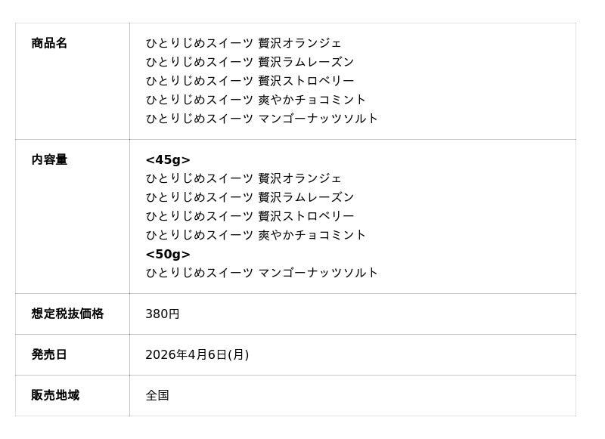
Task: Click the 380円 price value
Action: click(163, 314)
